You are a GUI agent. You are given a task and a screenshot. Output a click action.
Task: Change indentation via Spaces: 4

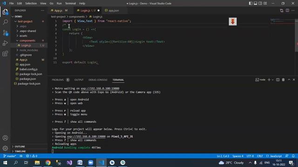coord(237,156)
